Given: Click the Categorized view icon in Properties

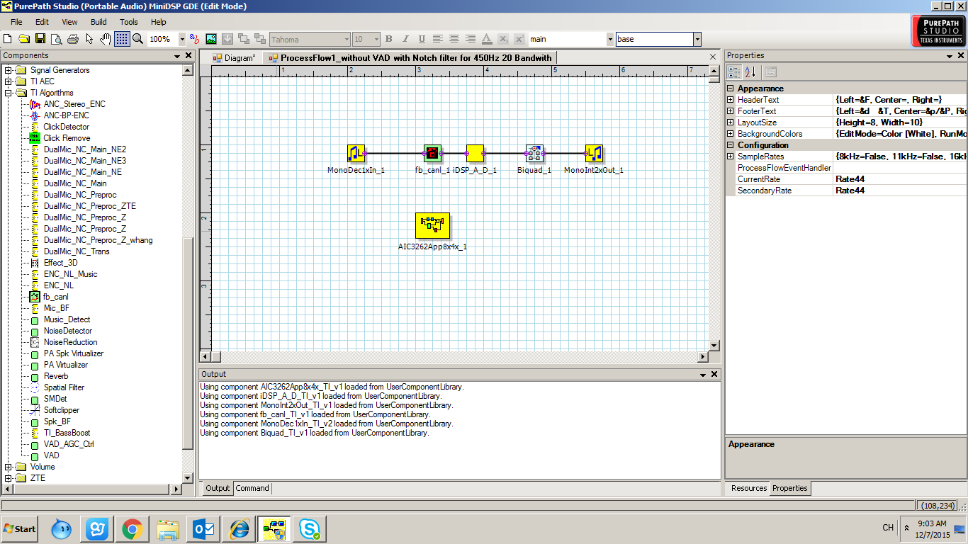Looking at the screenshot, I should pyautogui.click(x=735, y=72).
